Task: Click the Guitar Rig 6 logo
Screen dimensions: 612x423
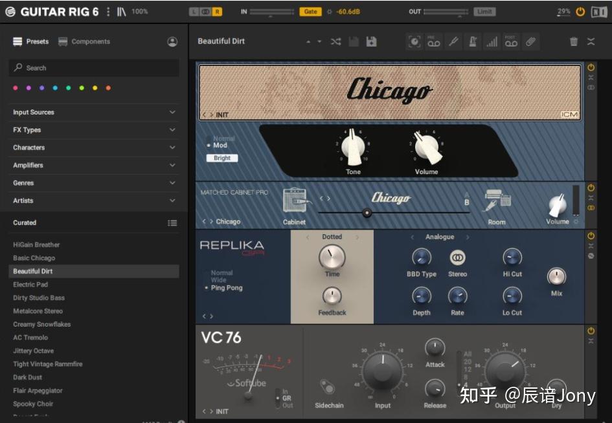Action: pyautogui.click(x=10, y=12)
